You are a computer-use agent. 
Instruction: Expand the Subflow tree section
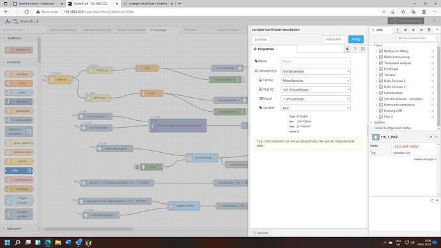371,123
